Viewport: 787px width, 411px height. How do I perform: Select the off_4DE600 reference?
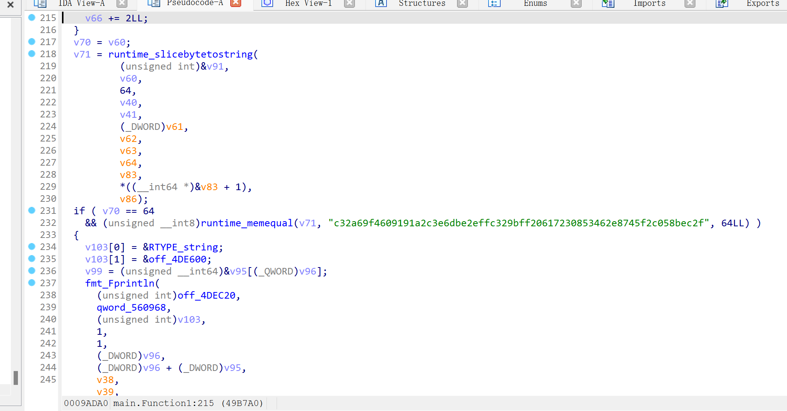pyautogui.click(x=177, y=259)
